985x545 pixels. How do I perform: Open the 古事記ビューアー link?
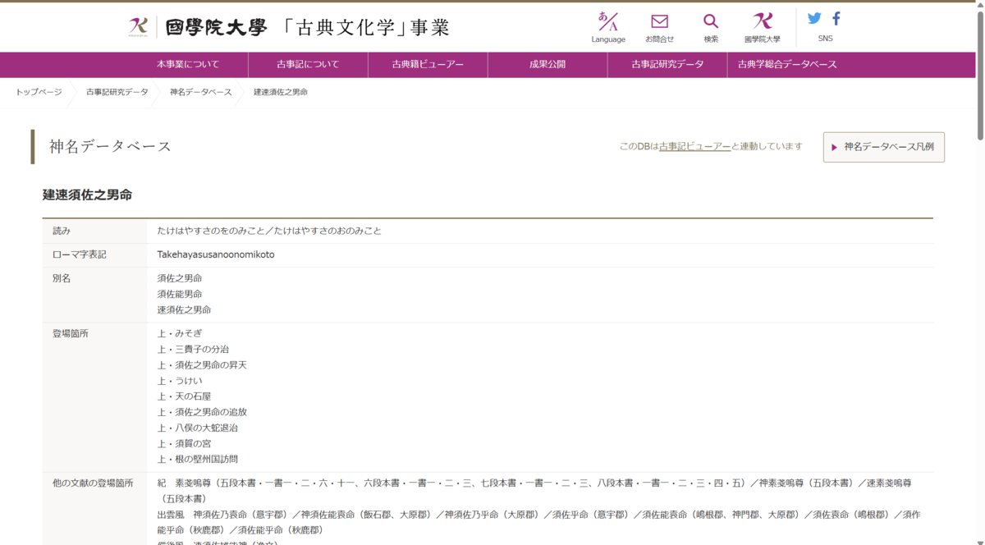(694, 147)
